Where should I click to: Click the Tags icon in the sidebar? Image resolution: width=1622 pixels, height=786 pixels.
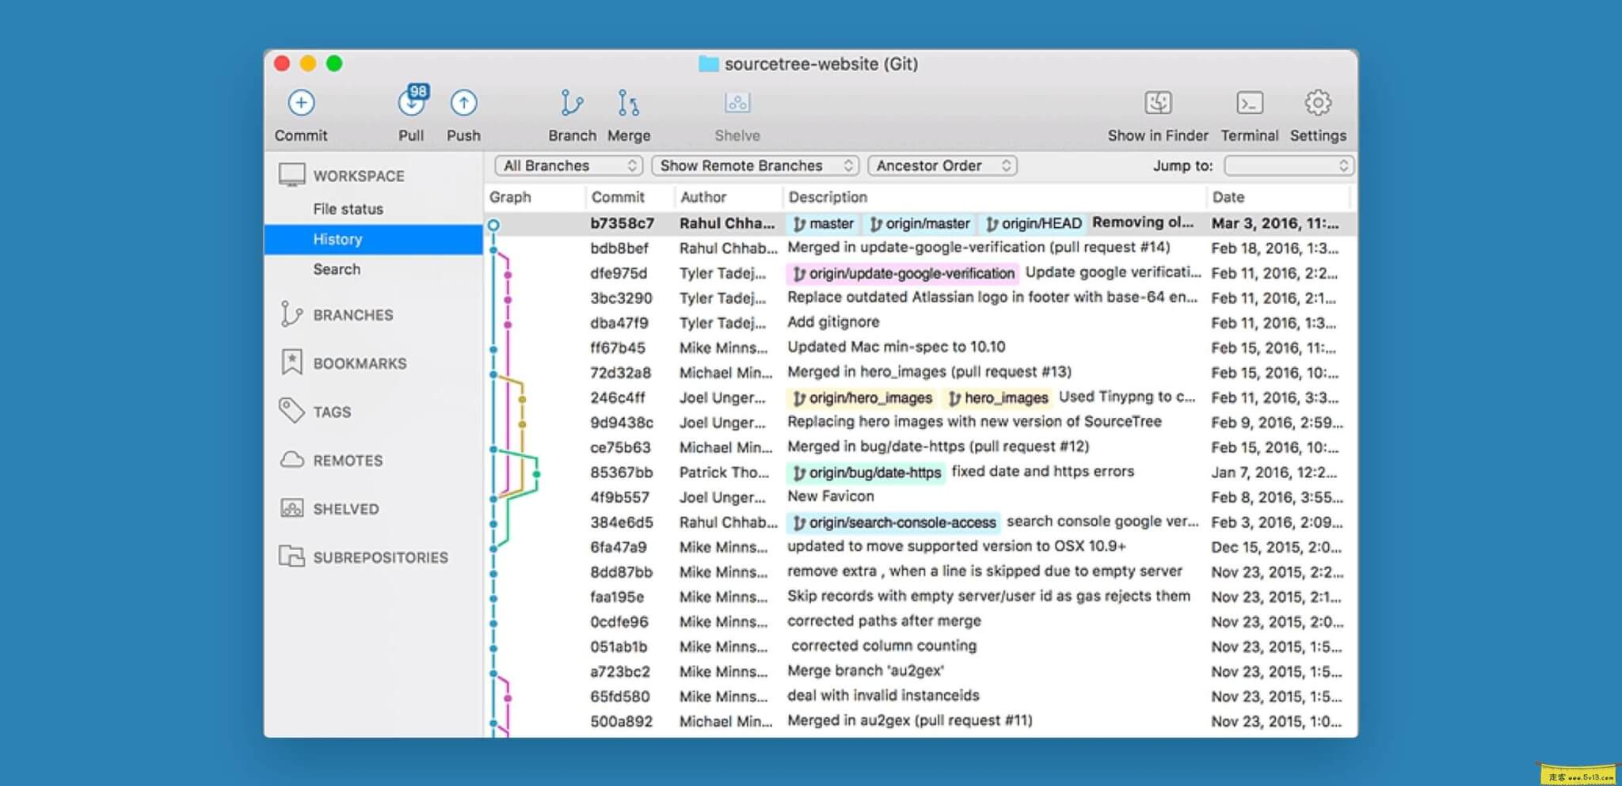point(292,411)
